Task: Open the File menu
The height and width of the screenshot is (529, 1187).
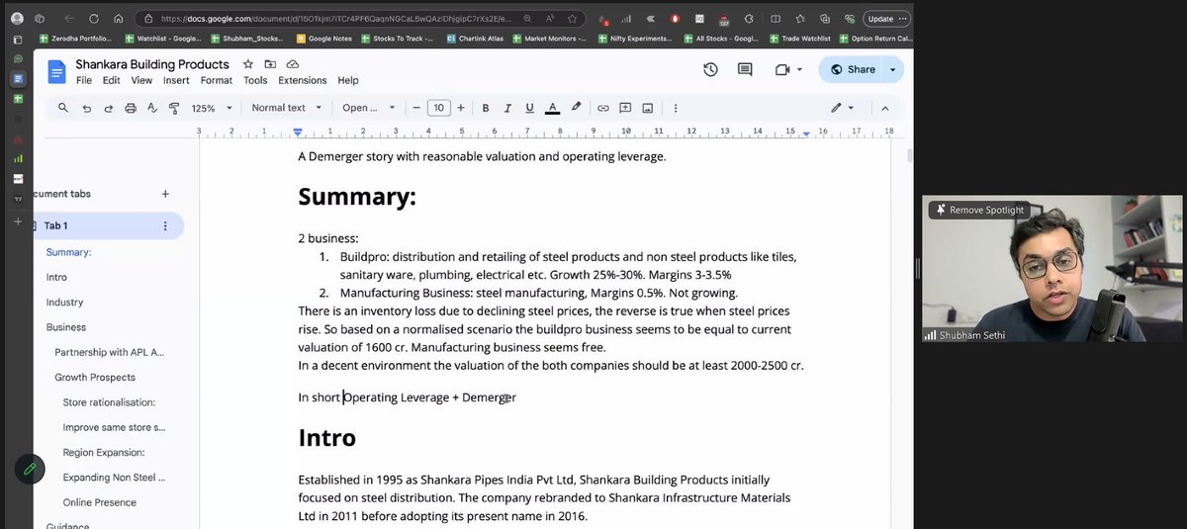Action: (84, 80)
